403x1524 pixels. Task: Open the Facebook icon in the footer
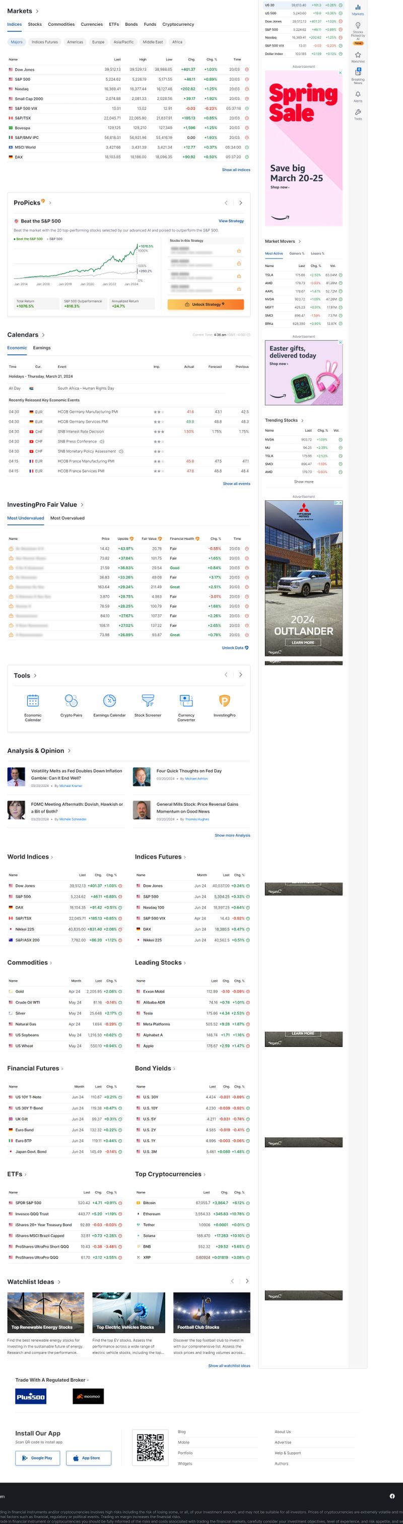[x=392, y=1496]
